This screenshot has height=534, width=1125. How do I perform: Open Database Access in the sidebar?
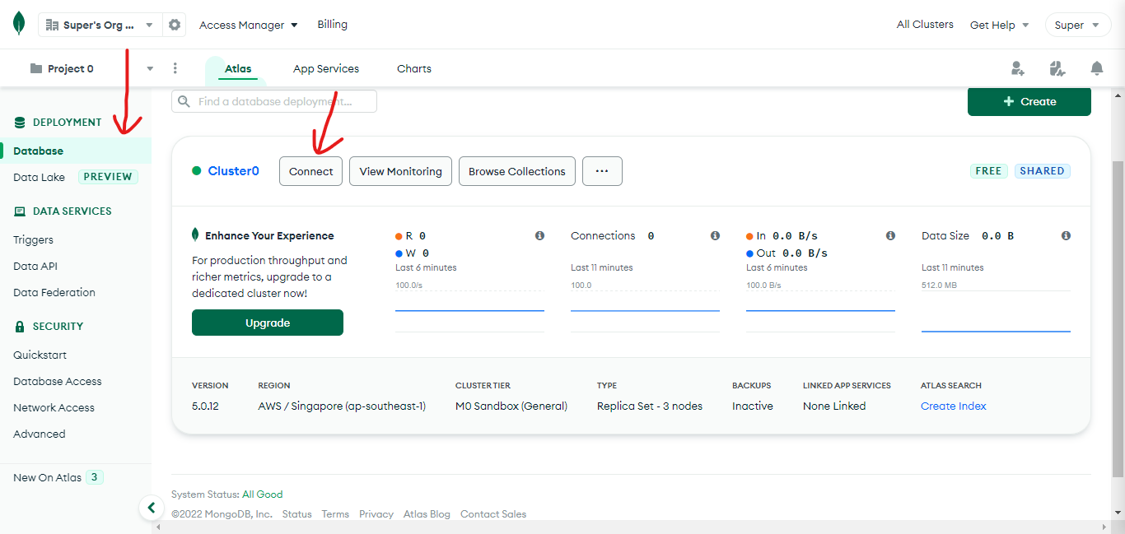pyautogui.click(x=58, y=381)
